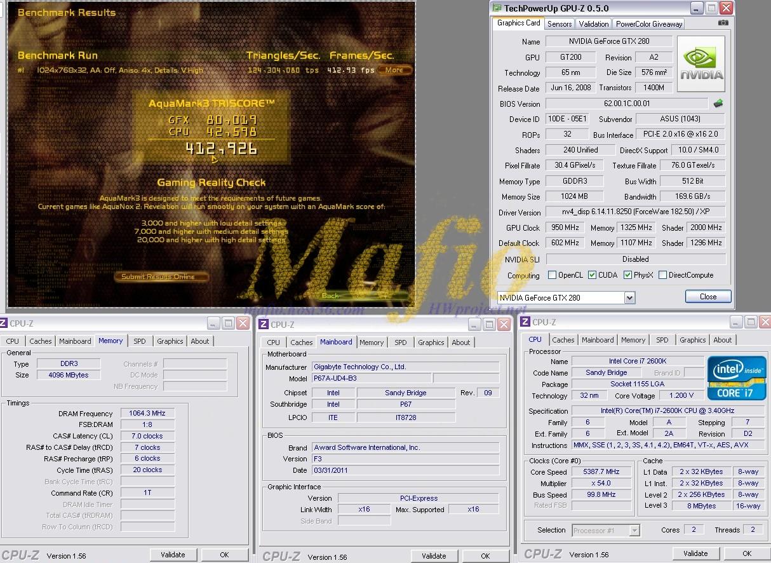The width and height of the screenshot is (771, 563).
Task: Click Validate in CPU-Z Mainboard window
Action: [434, 556]
